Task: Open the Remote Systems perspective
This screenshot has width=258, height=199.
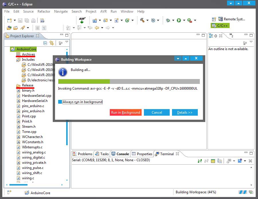Action: pyautogui.click(x=232, y=19)
